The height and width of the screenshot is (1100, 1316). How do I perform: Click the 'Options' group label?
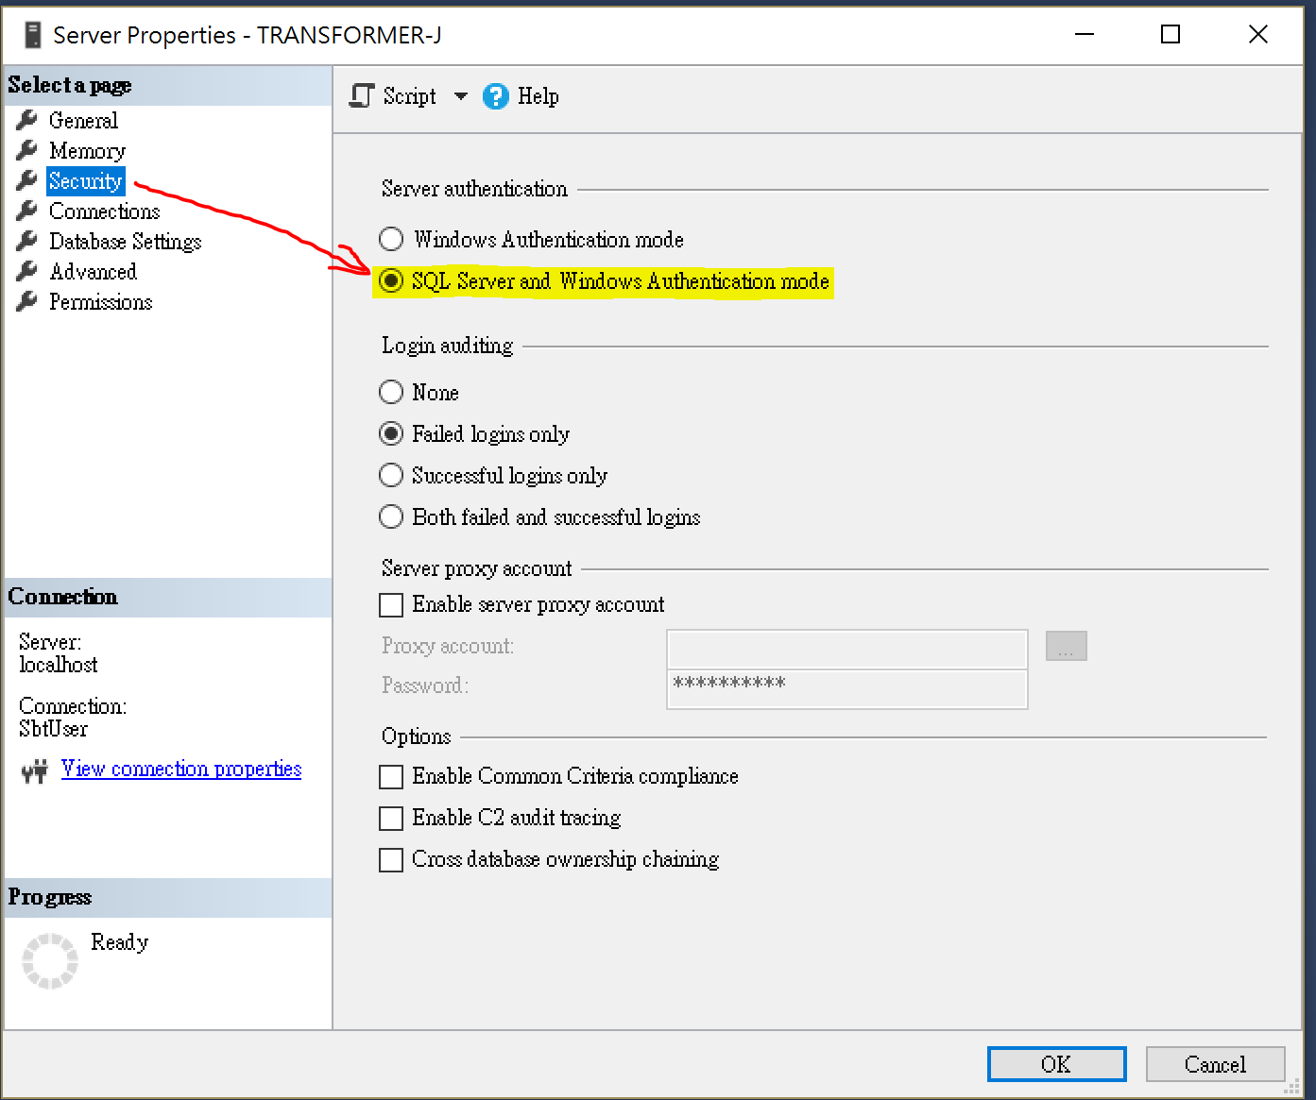[x=417, y=736]
